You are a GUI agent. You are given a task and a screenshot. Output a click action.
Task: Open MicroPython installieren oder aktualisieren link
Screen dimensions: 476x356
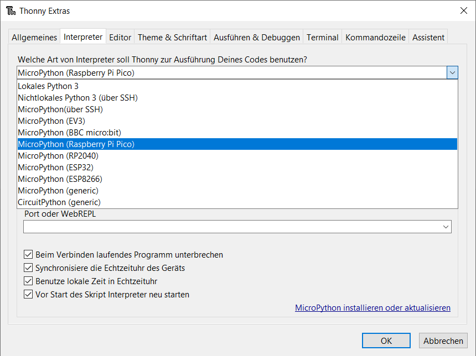coord(372,308)
